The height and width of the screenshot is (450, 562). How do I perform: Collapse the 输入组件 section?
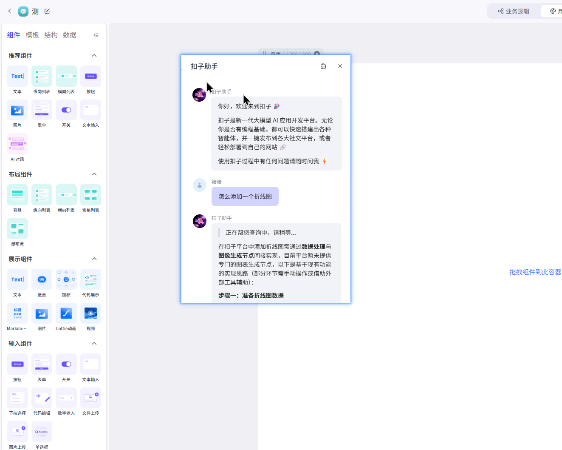94,343
